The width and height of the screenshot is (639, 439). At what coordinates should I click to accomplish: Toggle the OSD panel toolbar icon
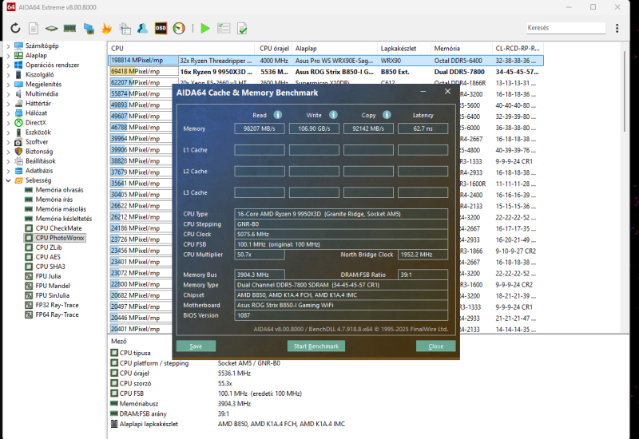point(161,28)
